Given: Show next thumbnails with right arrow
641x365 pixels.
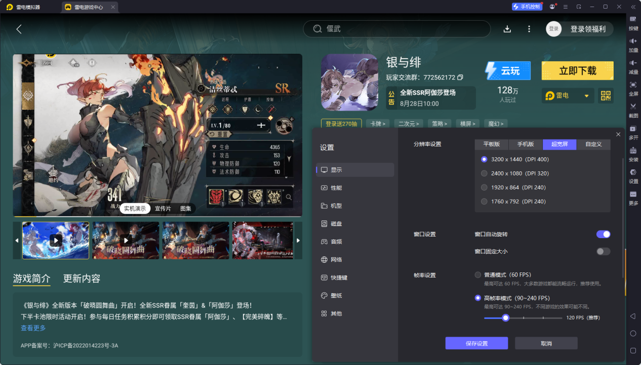Looking at the screenshot, I should pos(298,241).
